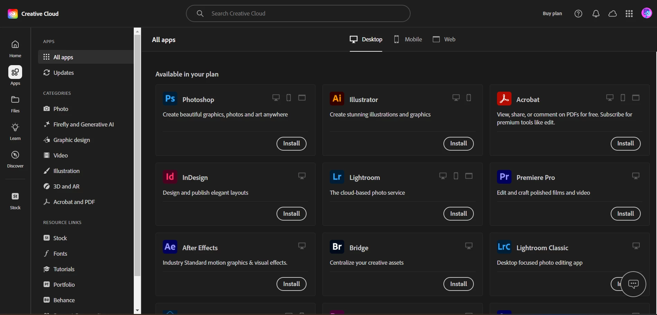
Task: Click the cloud sync status icon
Action: pos(612,13)
